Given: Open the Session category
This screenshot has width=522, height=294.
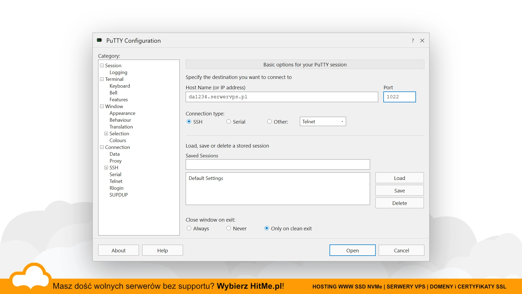Looking at the screenshot, I should [113, 66].
